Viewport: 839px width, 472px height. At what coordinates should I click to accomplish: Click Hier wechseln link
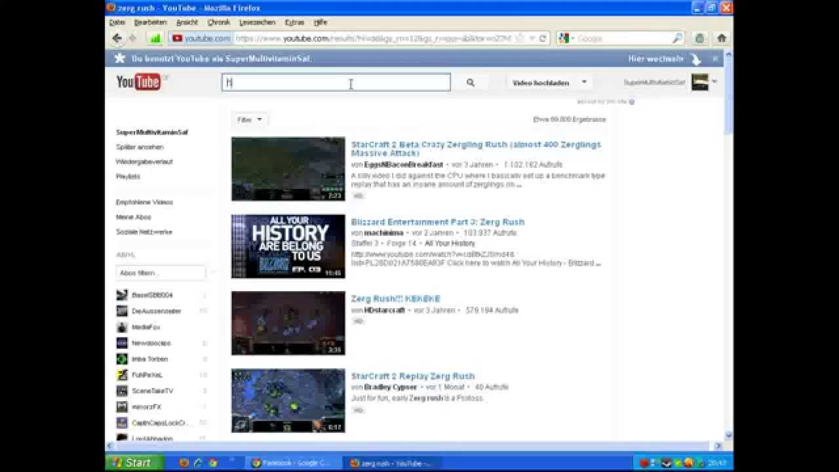pos(655,58)
